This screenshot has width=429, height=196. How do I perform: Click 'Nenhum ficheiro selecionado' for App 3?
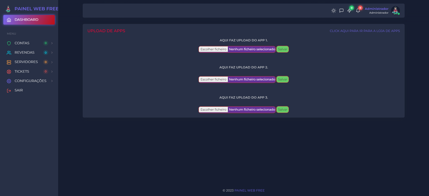click(252, 110)
